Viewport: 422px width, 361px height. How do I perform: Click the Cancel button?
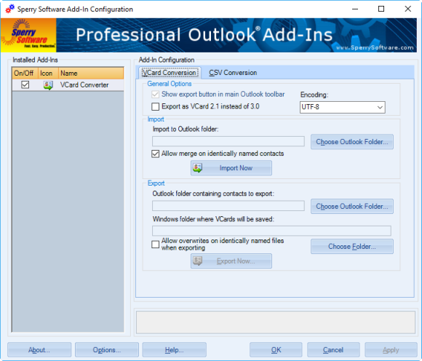(333, 349)
